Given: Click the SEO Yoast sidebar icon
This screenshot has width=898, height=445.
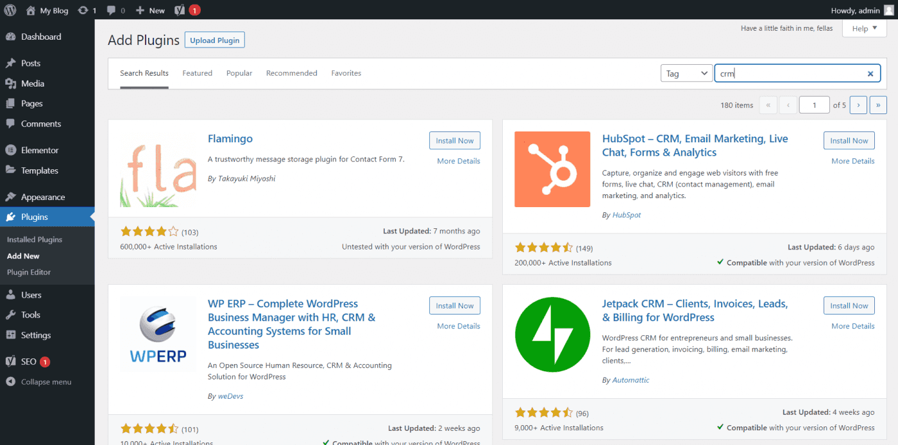Looking at the screenshot, I should 10,362.
